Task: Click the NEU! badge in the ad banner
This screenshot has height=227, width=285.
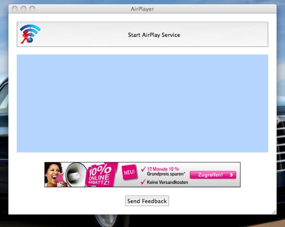Action: [x=129, y=172]
